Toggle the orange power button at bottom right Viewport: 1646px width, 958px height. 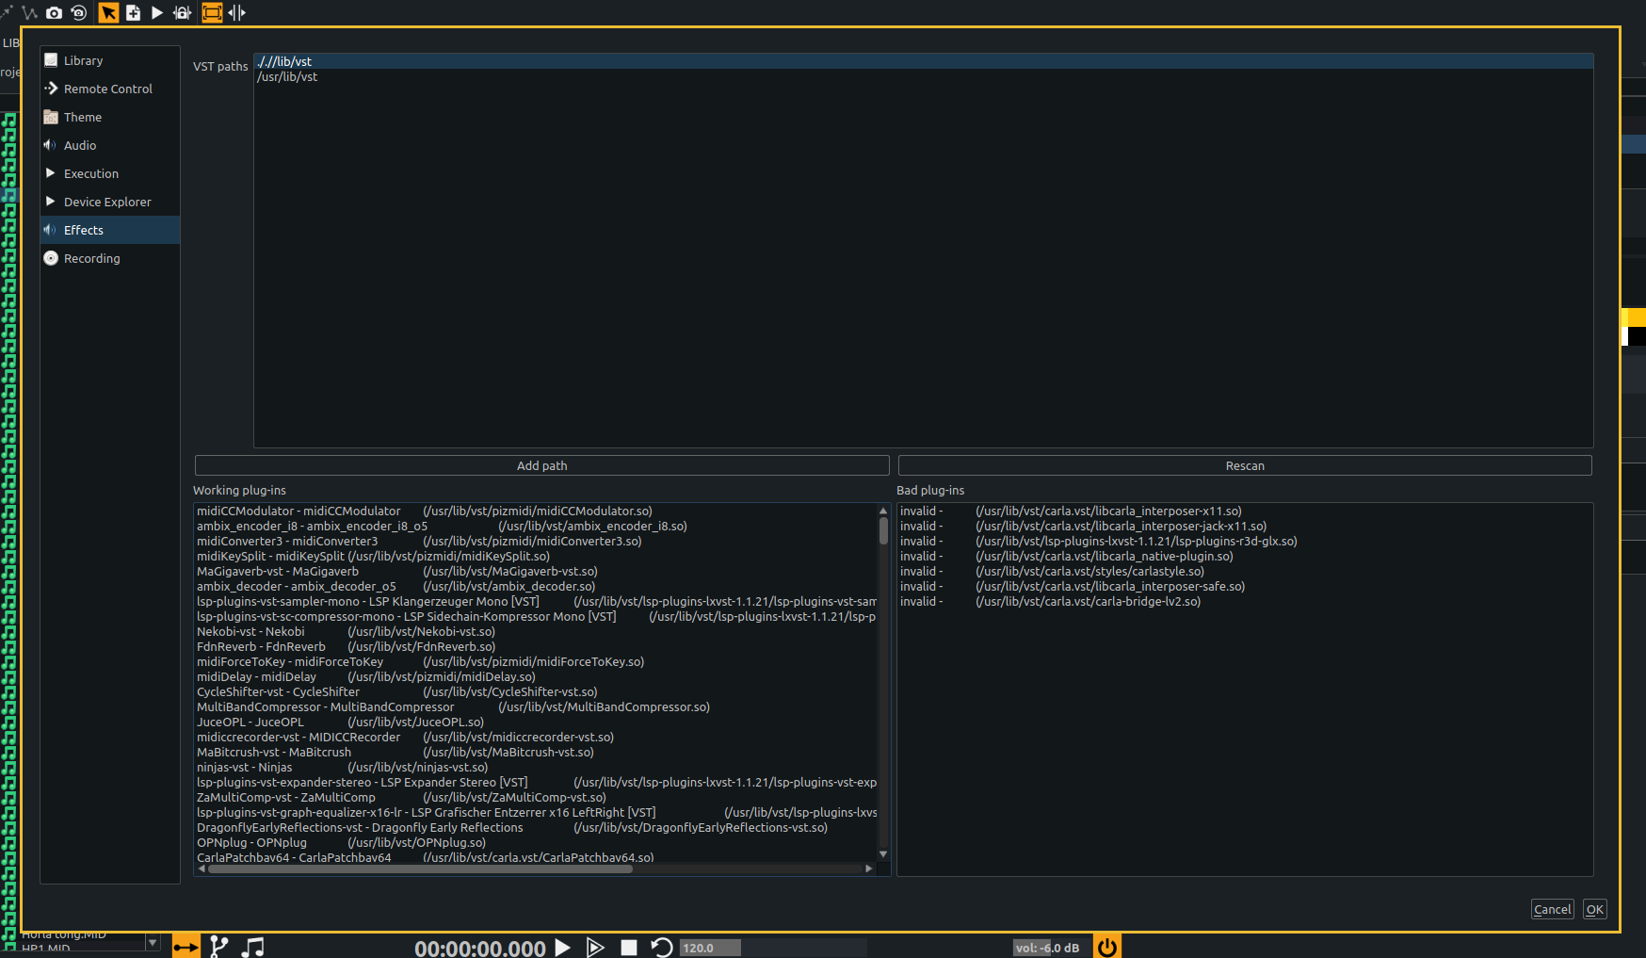[x=1106, y=946]
